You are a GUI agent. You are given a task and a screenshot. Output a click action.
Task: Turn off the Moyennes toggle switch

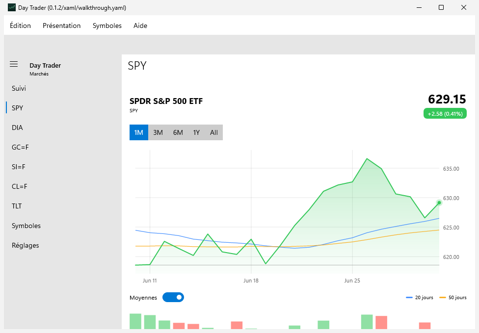click(173, 297)
